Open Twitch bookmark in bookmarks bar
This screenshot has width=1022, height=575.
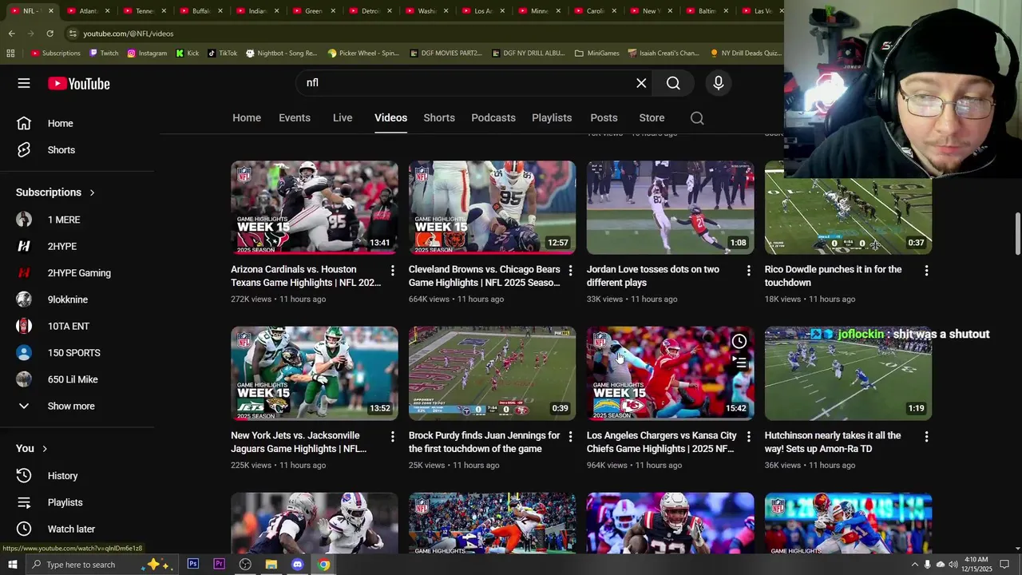pos(105,54)
